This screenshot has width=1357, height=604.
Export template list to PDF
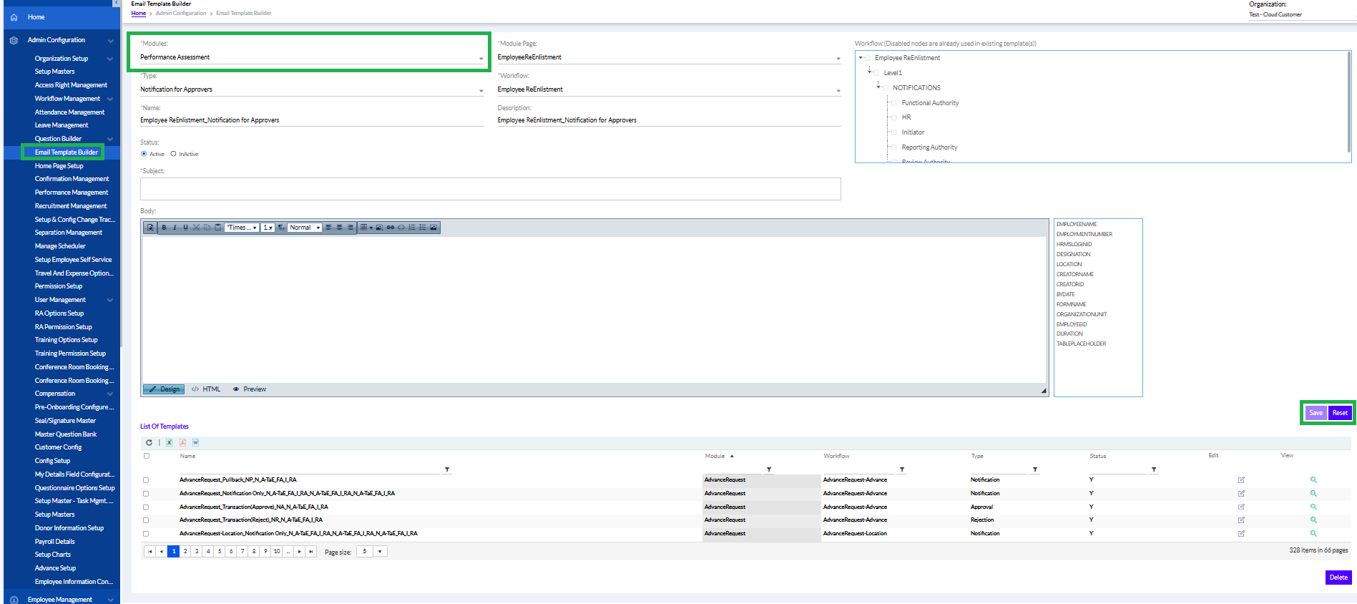[x=182, y=443]
